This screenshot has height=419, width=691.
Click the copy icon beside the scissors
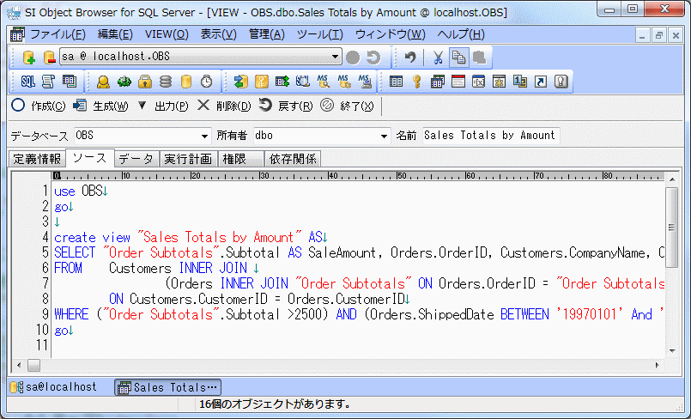click(x=459, y=58)
